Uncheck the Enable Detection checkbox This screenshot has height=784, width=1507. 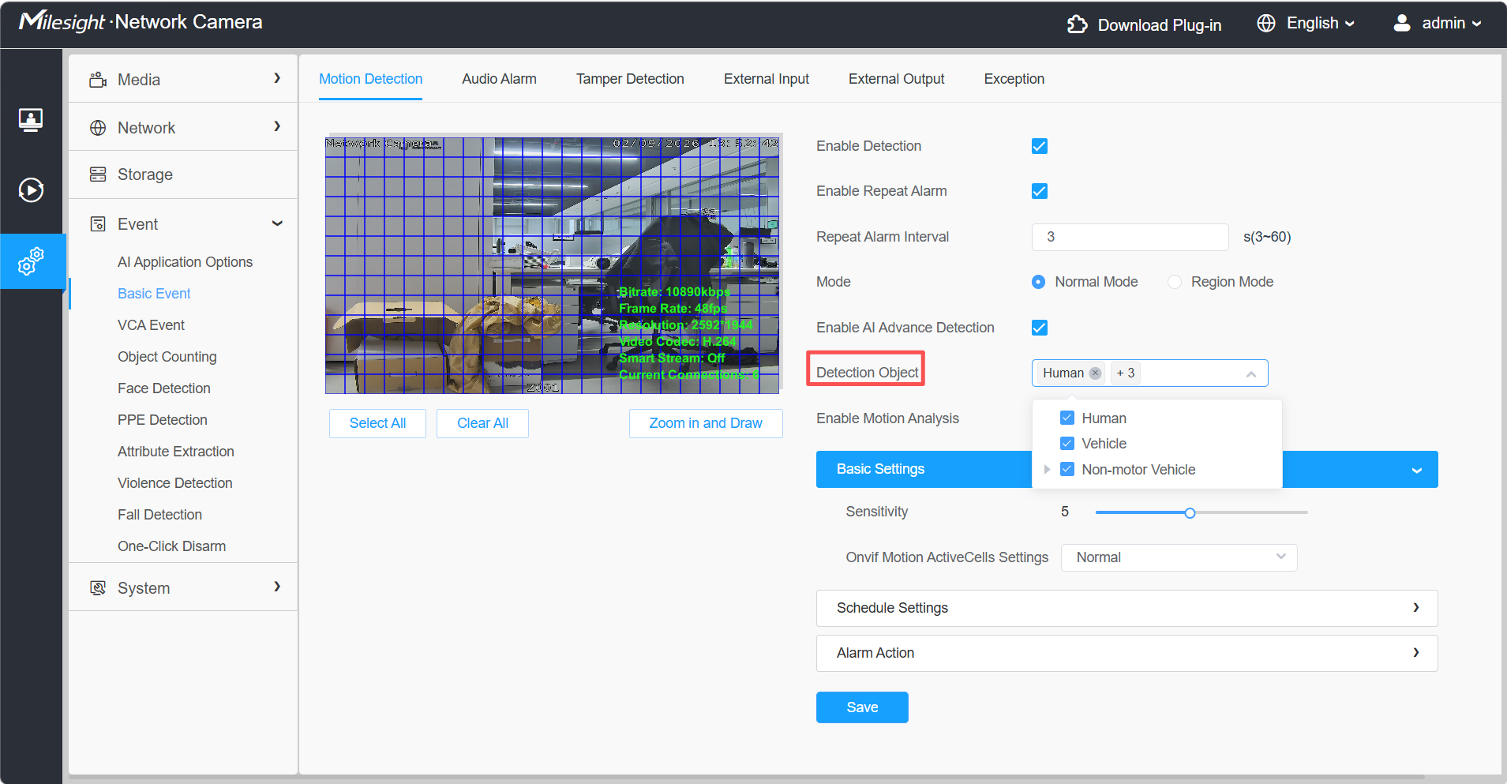[1040, 146]
